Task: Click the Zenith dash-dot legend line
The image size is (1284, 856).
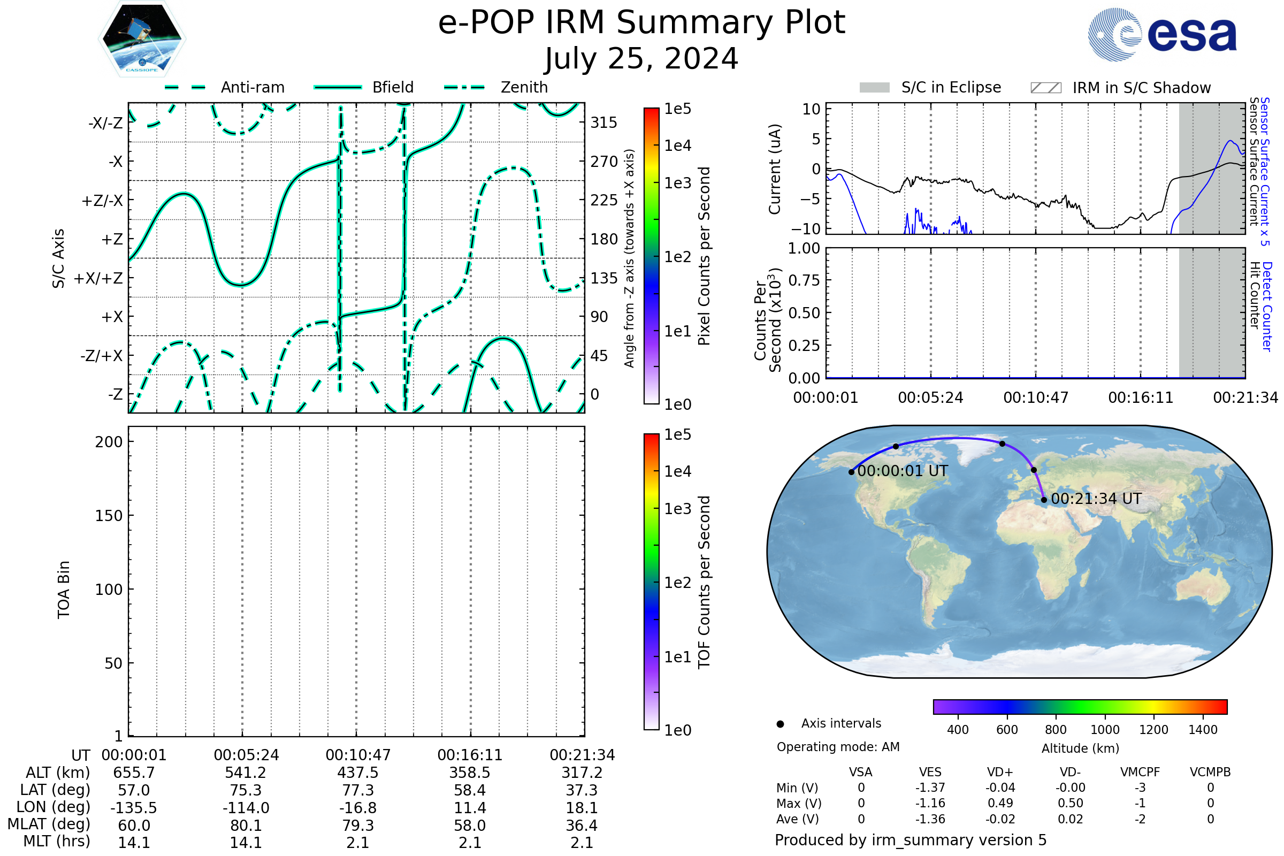Action: pyautogui.click(x=464, y=87)
